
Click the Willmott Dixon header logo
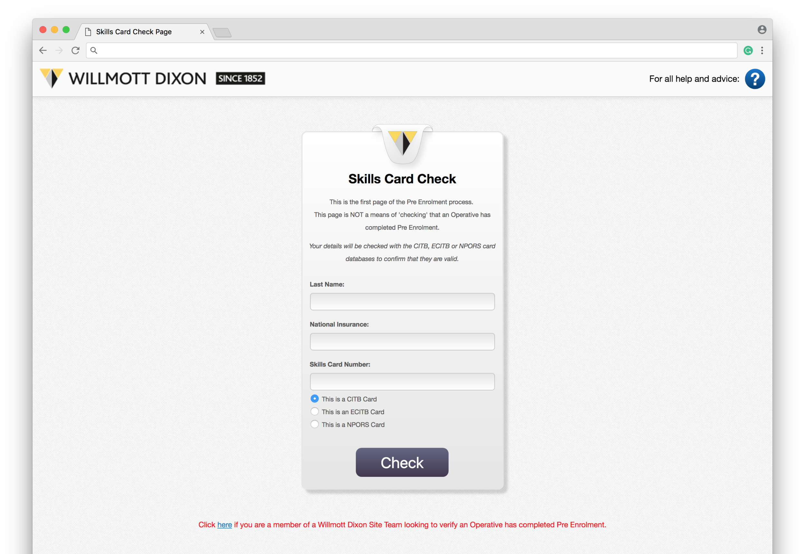[x=152, y=78]
